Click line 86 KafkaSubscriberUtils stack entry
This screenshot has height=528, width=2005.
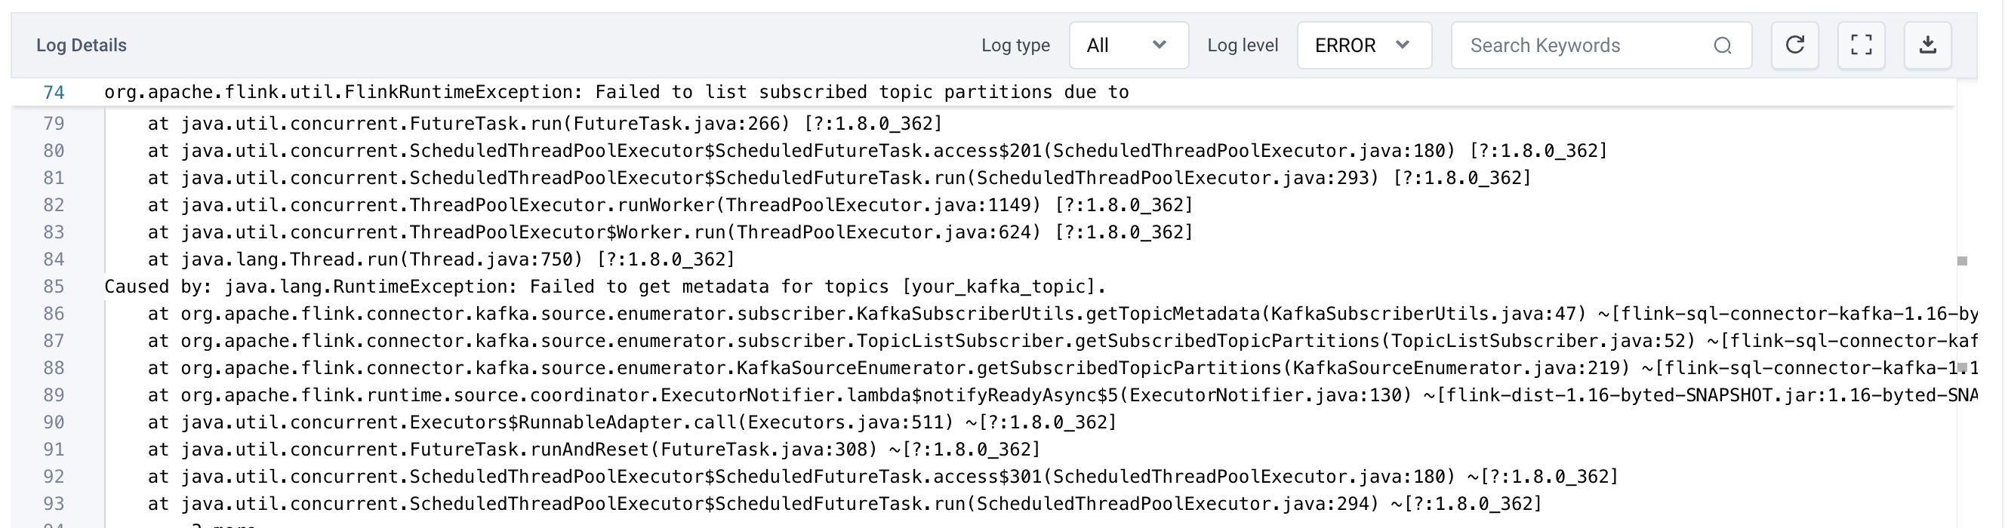[1062, 314]
